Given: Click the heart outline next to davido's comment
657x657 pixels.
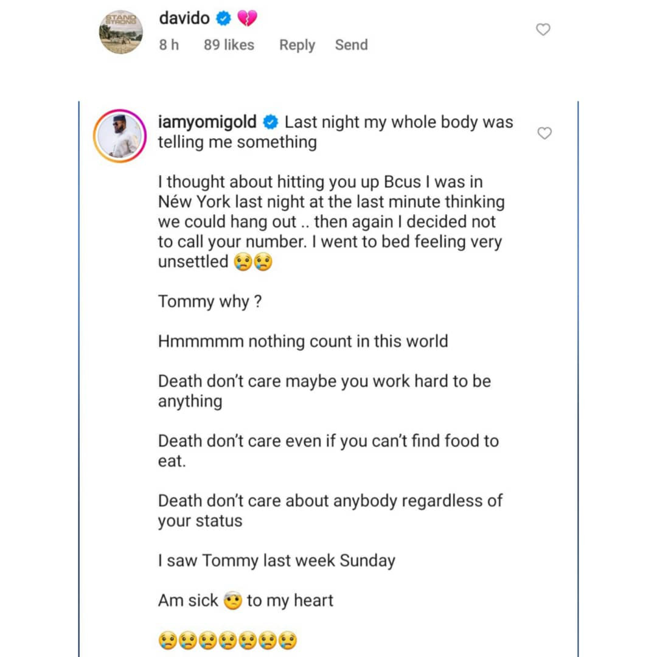Looking at the screenshot, I should click(543, 29).
